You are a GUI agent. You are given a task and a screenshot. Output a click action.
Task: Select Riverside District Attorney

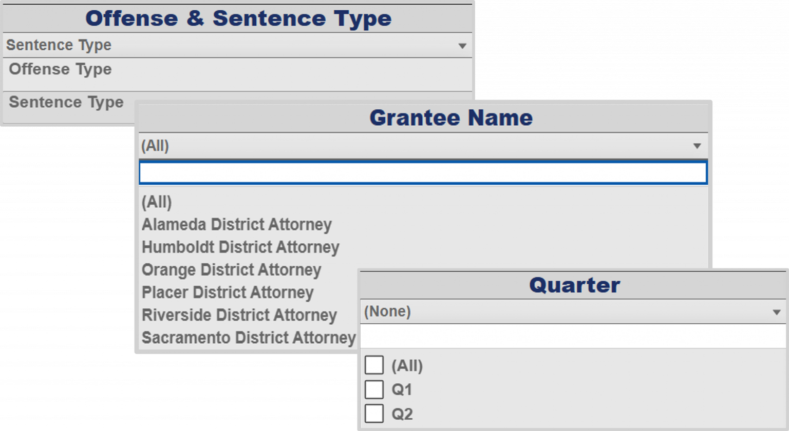(239, 315)
